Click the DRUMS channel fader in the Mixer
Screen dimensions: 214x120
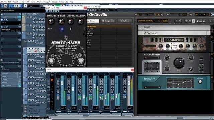tap(62, 83)
